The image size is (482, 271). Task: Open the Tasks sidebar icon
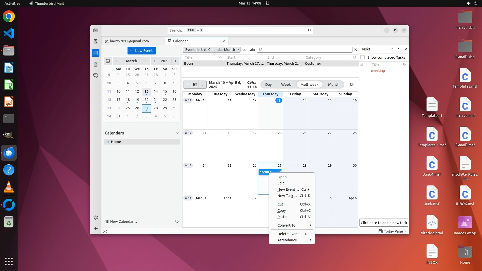coord(96,64)
